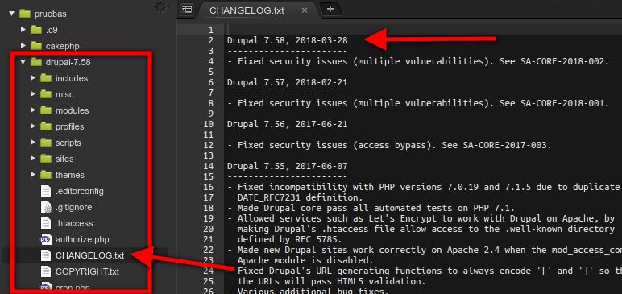Click the tab list menu icon

pos(186,9)
